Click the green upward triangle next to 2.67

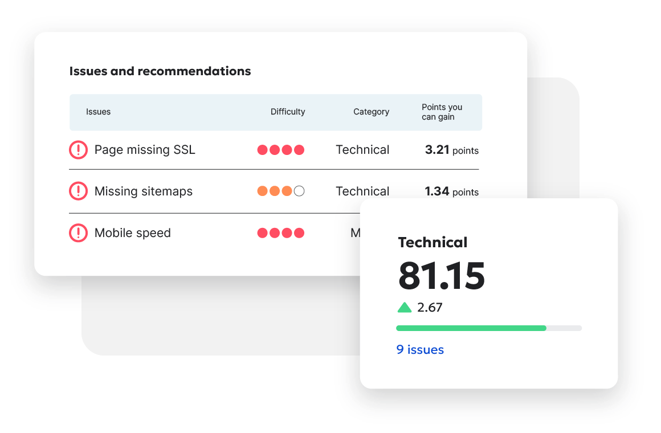tap(404, 307)
